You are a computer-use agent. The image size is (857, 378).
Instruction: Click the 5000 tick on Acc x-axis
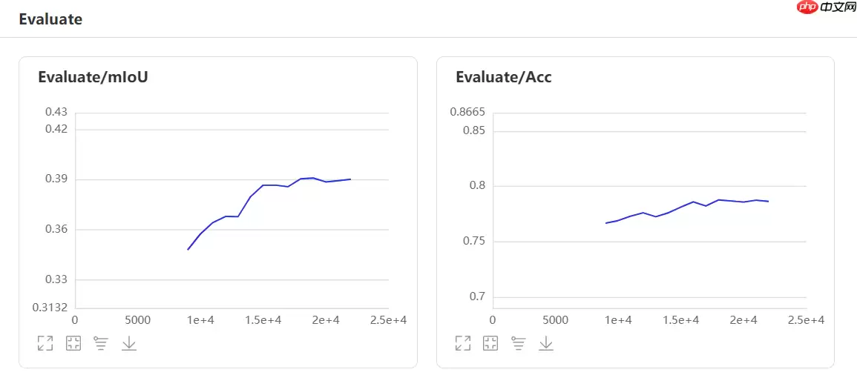click(556, 320)
